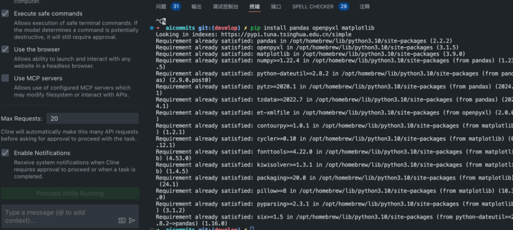Click the 28 spell checker count badge
Image resolution: width=513 pixels, height=230 pixels.
coord(344,7)
